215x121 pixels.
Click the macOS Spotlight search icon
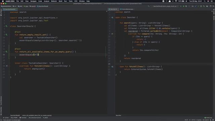[205, 1]
